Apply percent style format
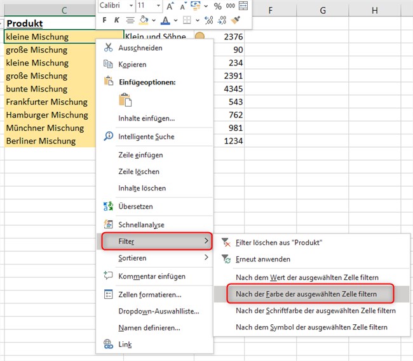The height and width of the screenshot is (361, 413). (x=217, y=6)
